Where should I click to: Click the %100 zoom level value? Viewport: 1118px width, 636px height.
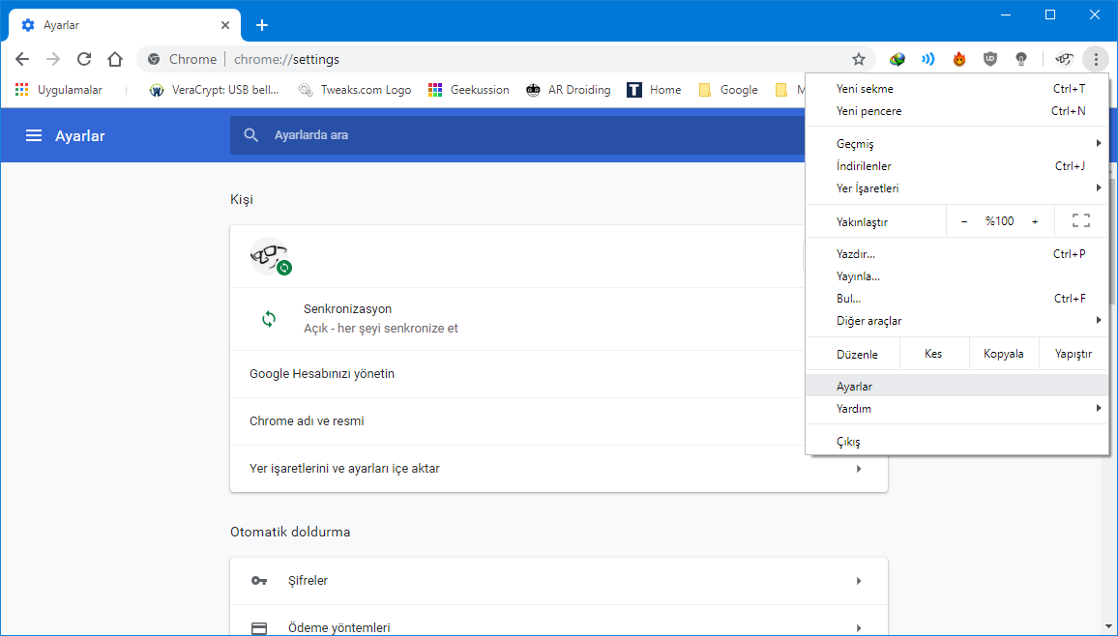[x=1000, y=221]
